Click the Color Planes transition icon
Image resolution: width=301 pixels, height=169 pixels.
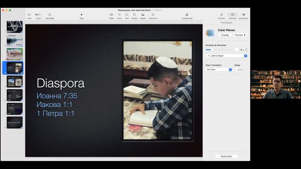coord(210,33)
